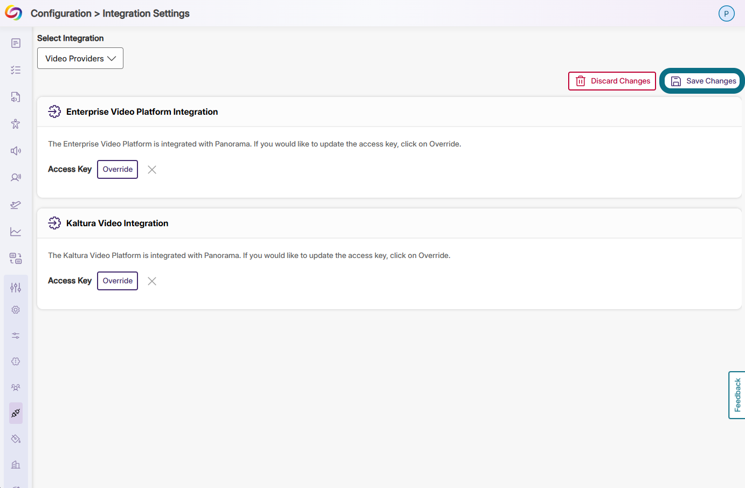This screenshot has width=745, height=488.
Task: Click the Kaltura Video Integration heading
Action: coord(118,223)
